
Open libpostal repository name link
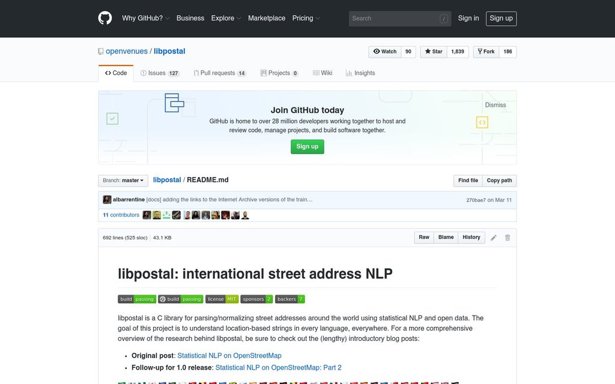(169, 52)
